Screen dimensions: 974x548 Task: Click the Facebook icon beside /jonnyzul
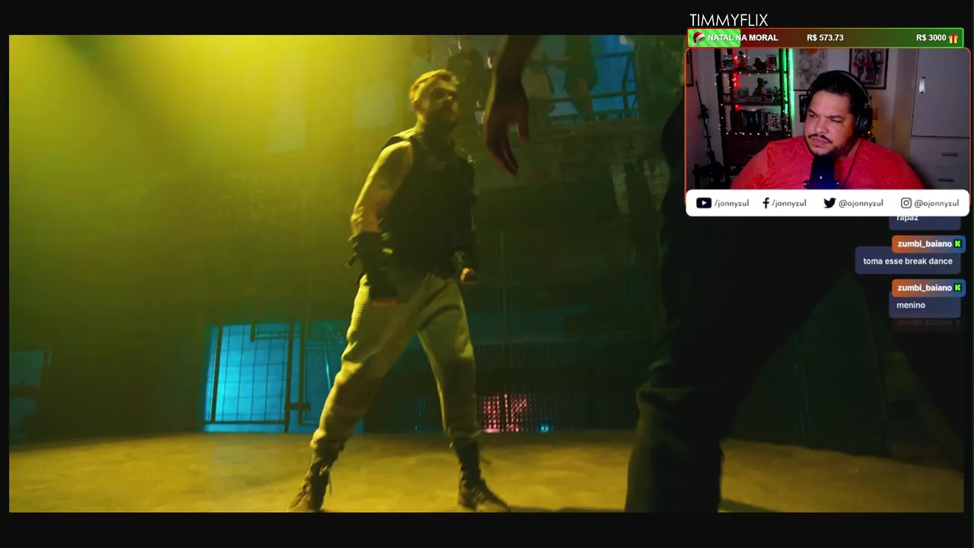pos(766,203)
